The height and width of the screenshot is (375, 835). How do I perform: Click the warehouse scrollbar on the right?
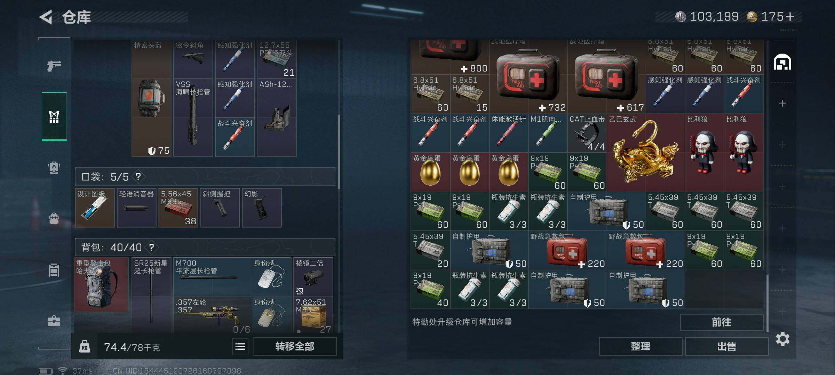pos(767,302)
